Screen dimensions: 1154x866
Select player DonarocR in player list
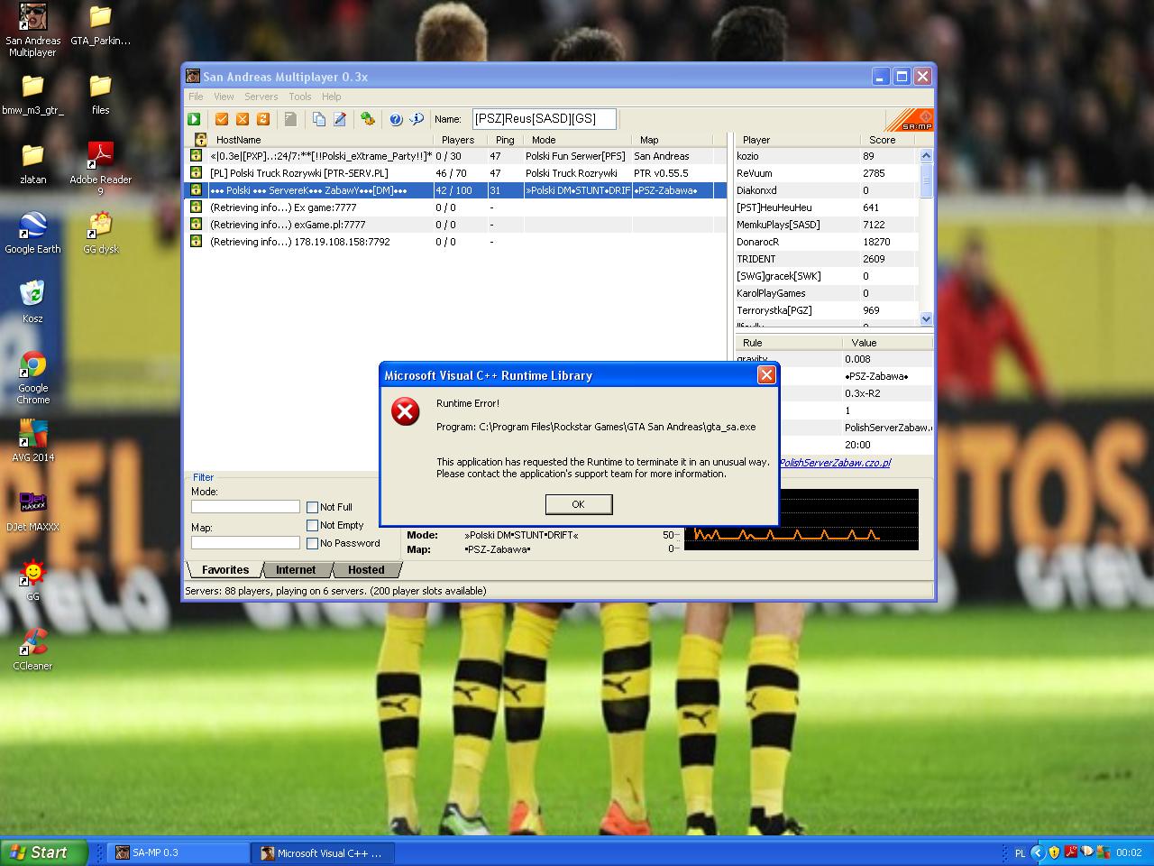(x=827, y=242)
